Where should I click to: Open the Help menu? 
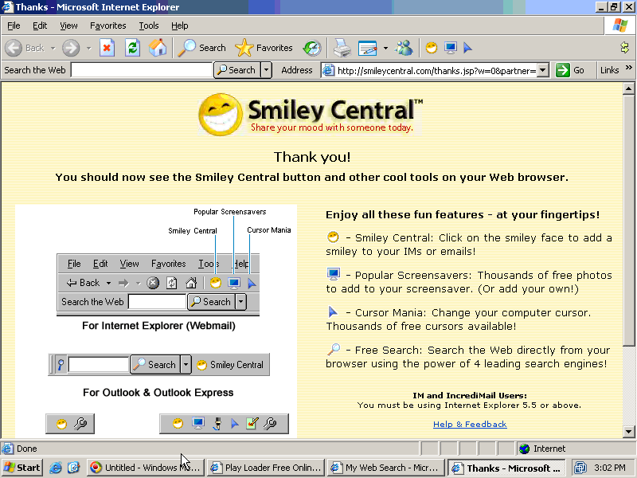click(180, 25)
